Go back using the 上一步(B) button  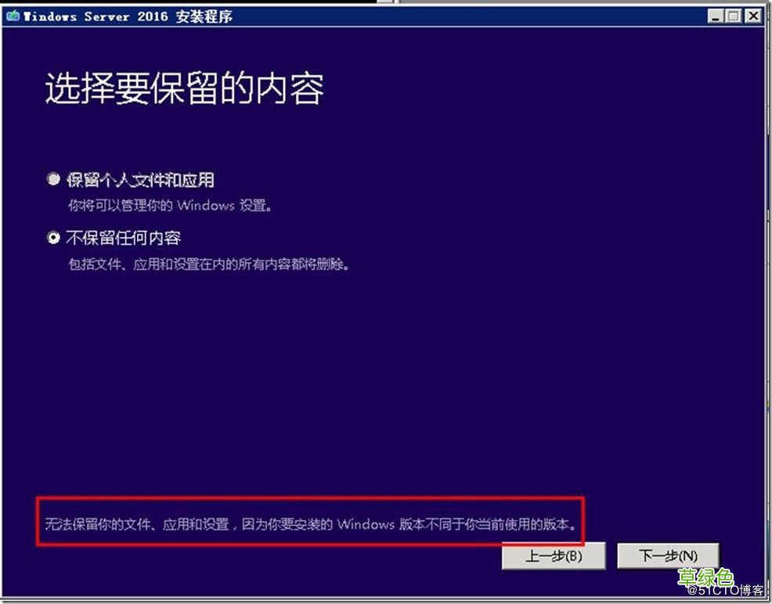pos(554,555)
